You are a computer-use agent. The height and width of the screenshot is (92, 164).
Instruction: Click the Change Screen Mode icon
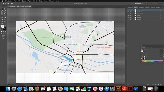(x=3, y=36)
